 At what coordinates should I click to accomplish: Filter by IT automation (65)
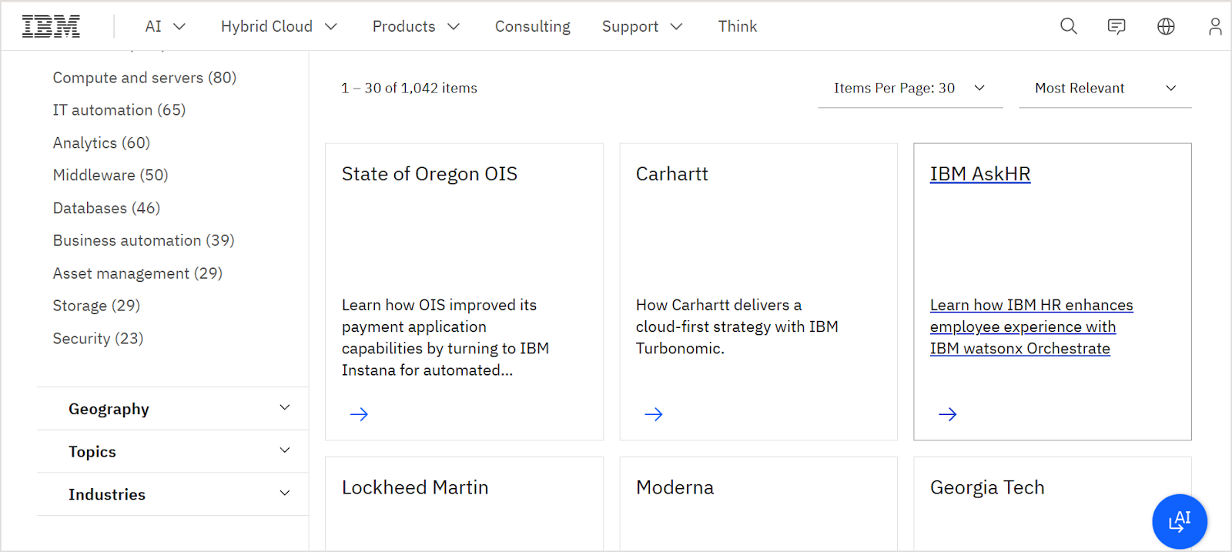coord(119,110)
